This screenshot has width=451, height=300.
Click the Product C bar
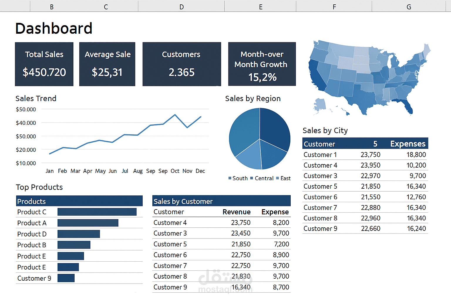pyautogui.click(x=97, y=212)
